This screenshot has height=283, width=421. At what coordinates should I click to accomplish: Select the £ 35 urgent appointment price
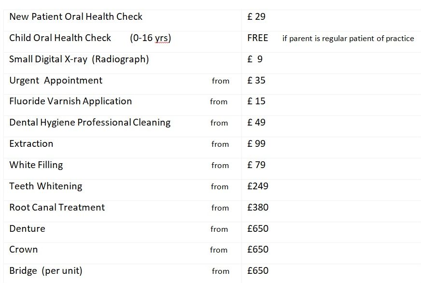tap(256, 80)
